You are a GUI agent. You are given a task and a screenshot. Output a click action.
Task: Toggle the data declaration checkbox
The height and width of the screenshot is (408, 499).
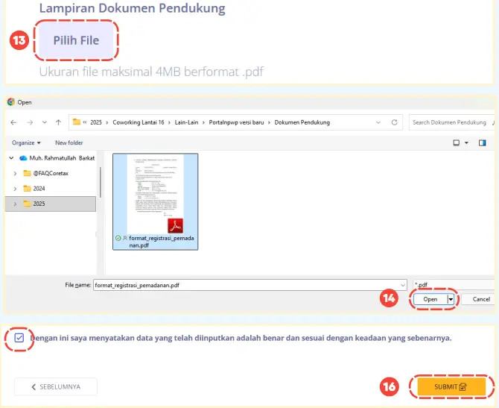pyautogui.click(x=19, y=338)
